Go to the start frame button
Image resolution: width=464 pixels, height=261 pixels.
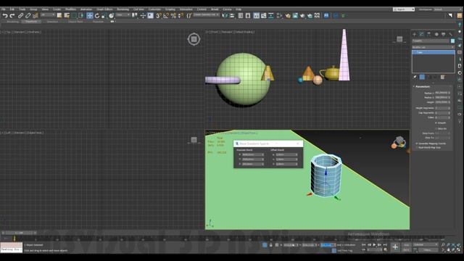click(x=364, y=245)
